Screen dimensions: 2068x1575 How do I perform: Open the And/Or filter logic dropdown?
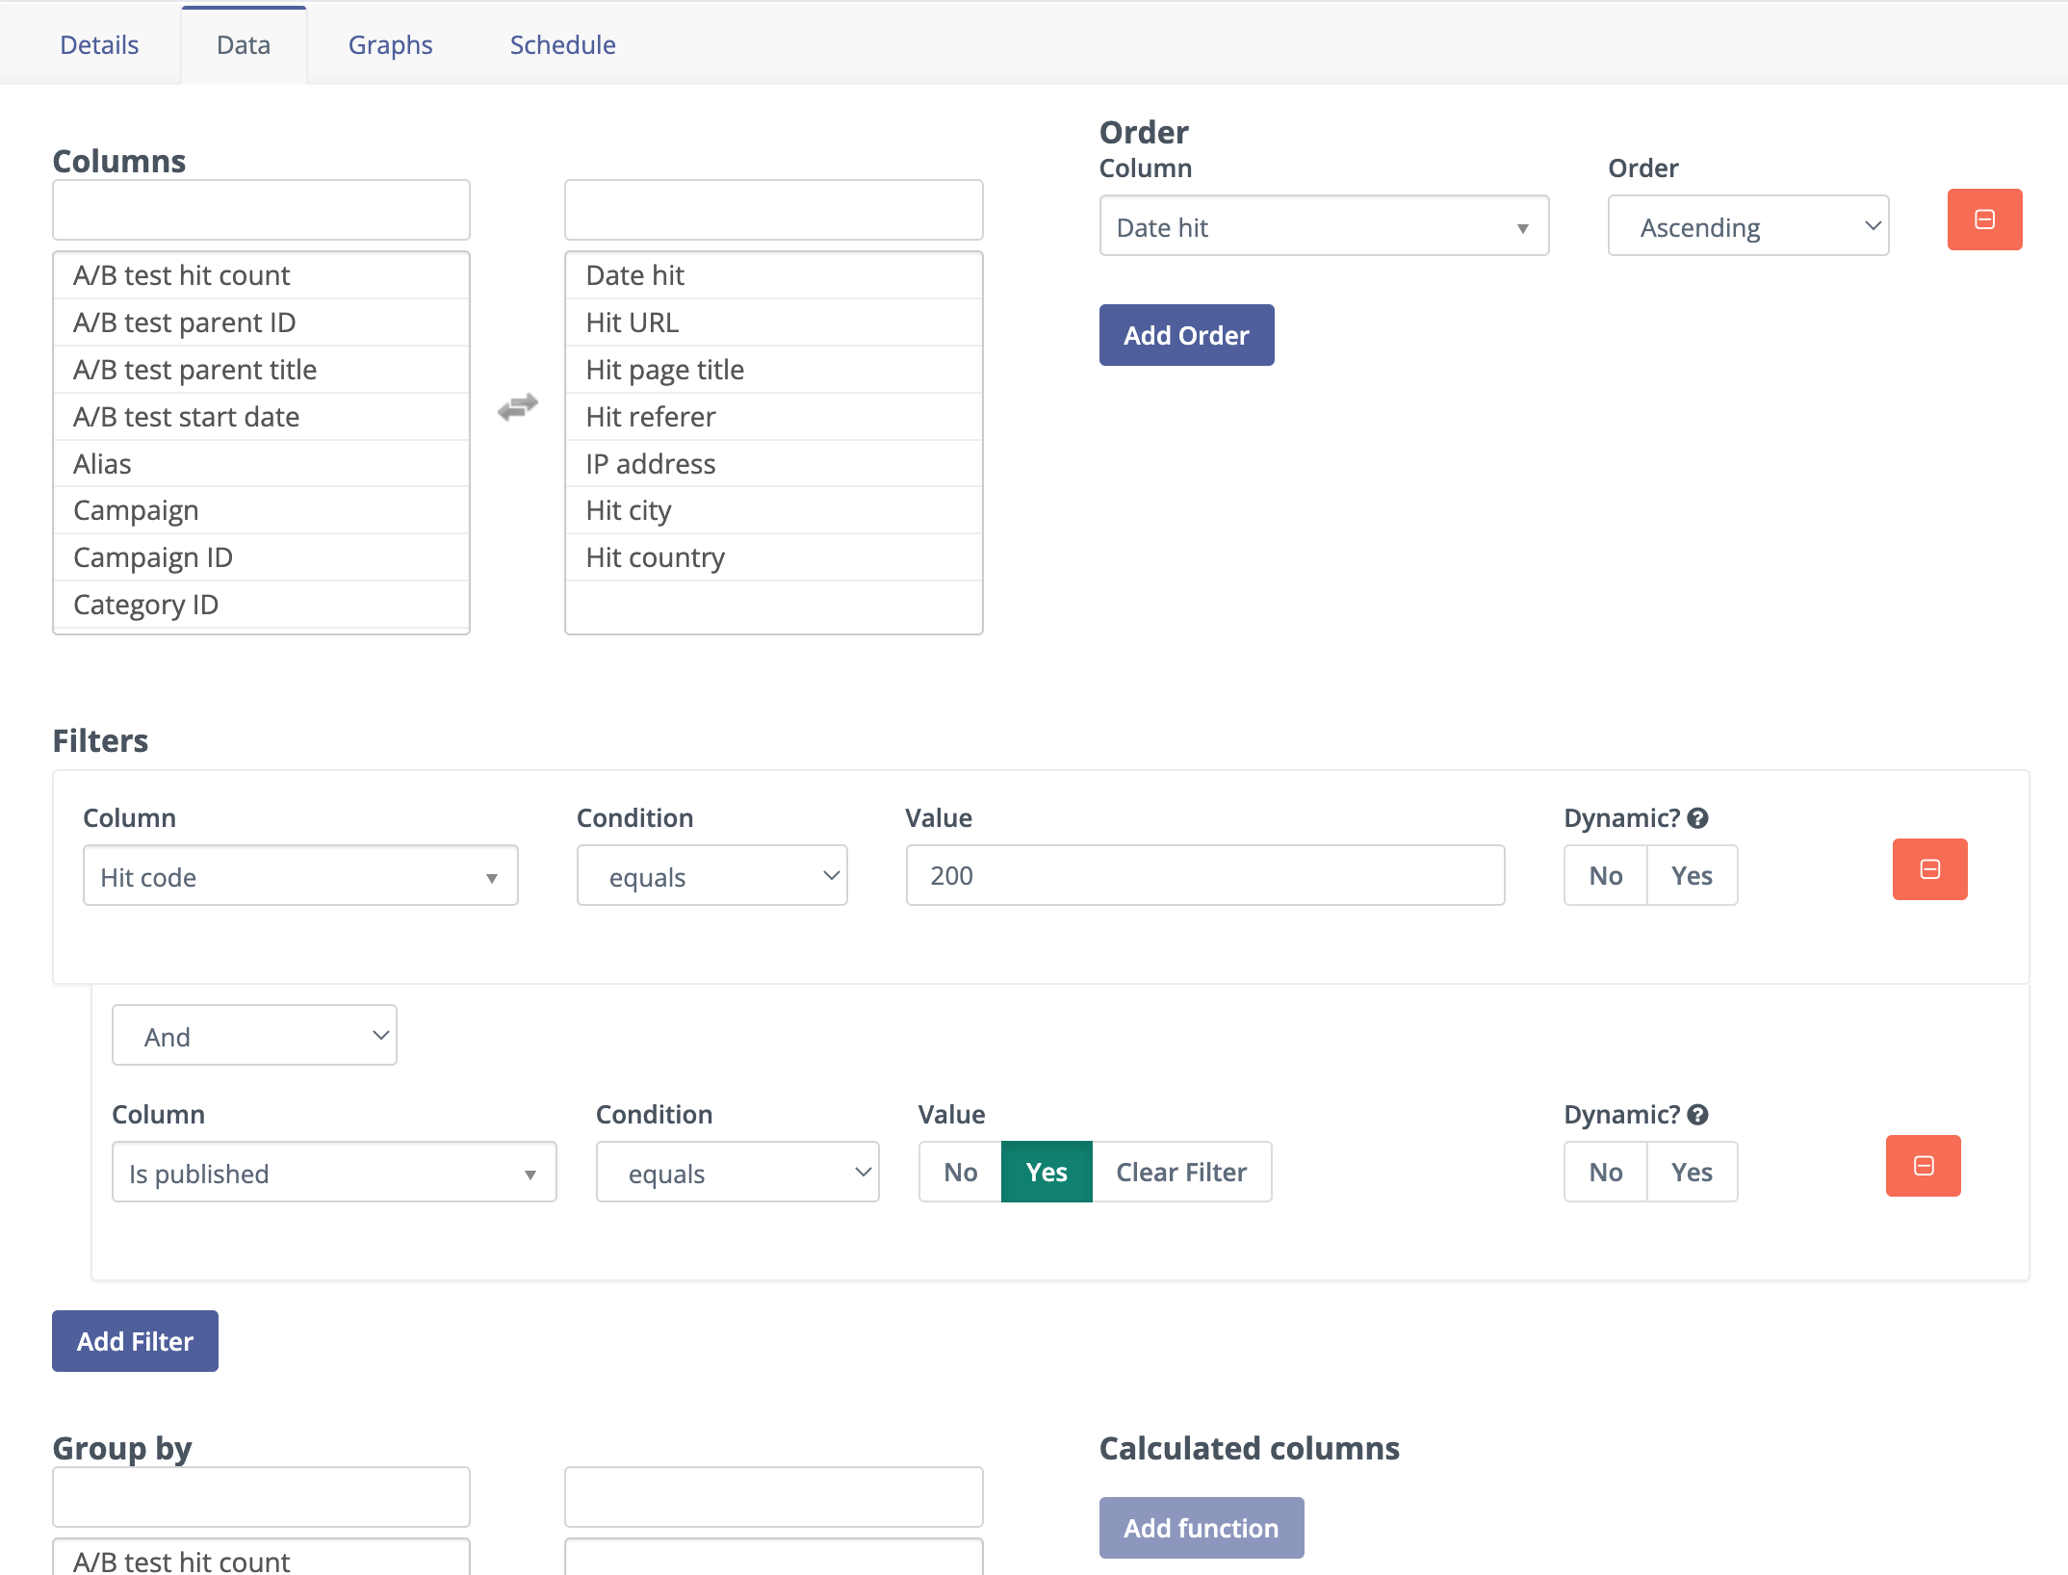(253, 1035)
